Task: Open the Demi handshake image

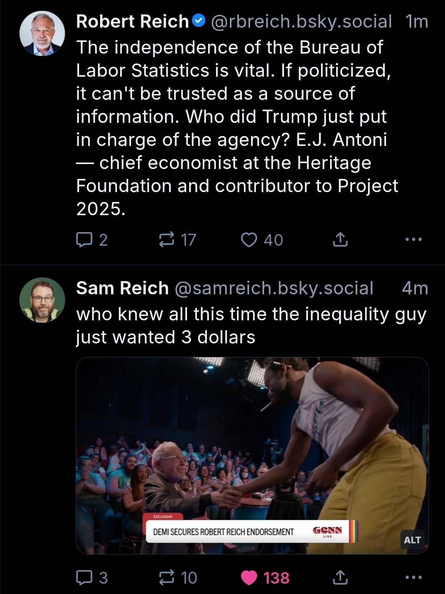Action: (x=252, y=445)
